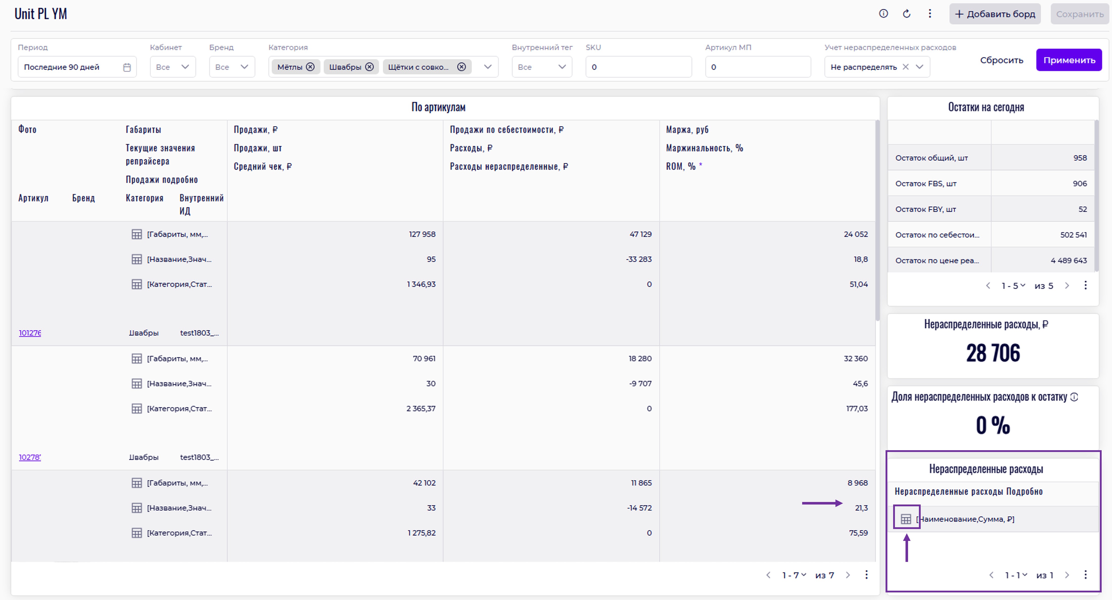Remove the Мётлы category chip
Screen dimensions: 1112x600
[310, 67]
